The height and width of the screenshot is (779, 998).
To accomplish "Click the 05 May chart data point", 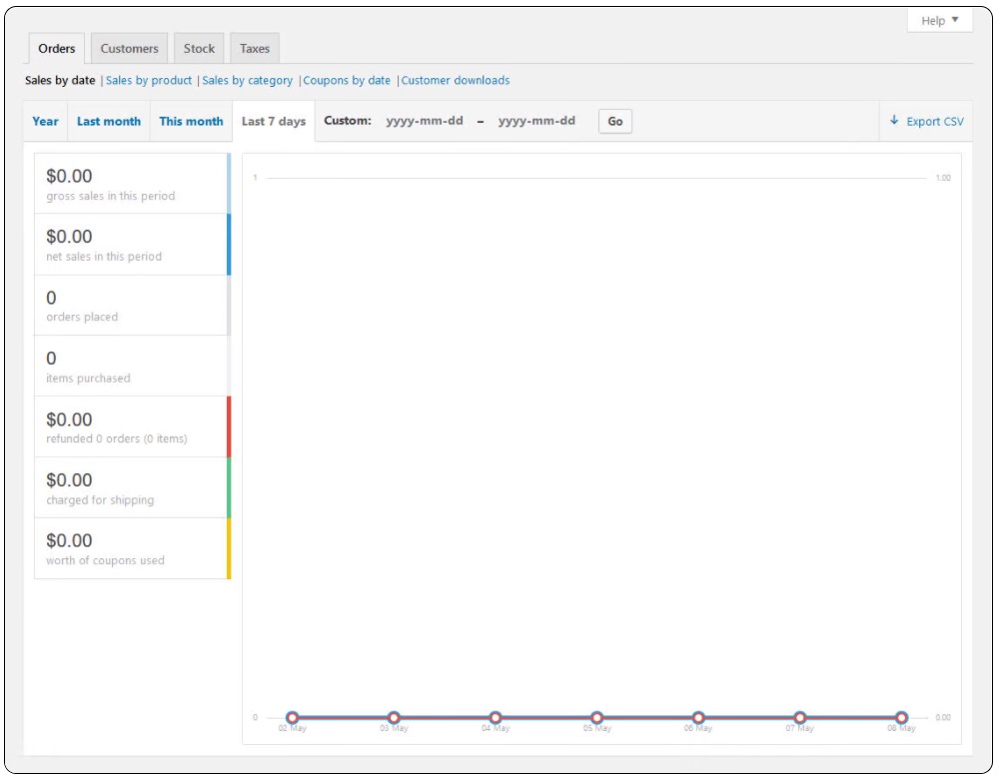I will [x=596, y=717].
